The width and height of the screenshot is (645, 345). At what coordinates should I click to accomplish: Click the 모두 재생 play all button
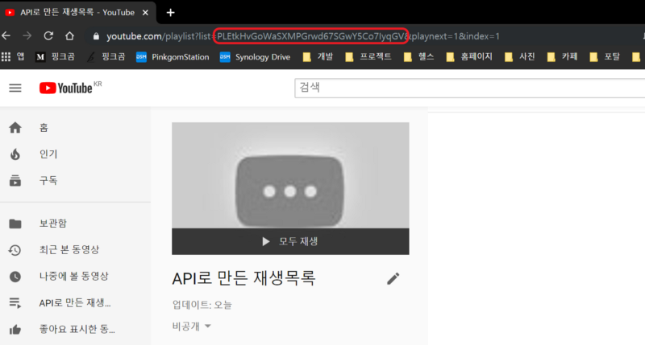click(x=290, y=241)
